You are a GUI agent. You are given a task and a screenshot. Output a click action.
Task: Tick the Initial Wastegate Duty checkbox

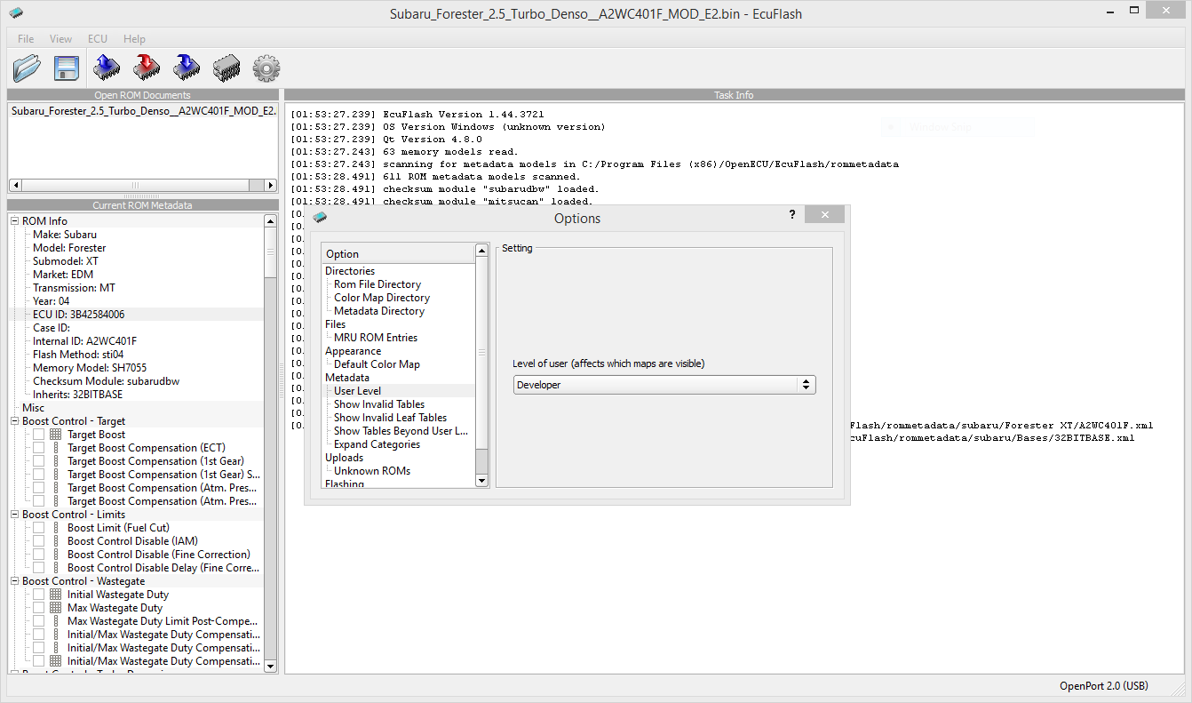point(39,595)
